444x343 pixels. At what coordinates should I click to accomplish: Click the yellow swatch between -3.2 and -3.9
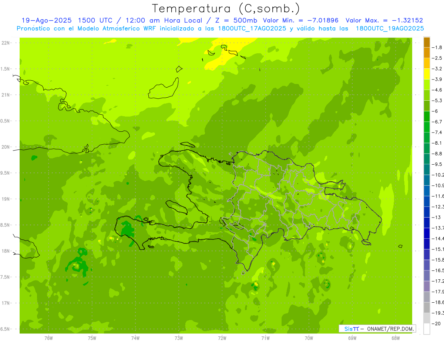point(427,74)
